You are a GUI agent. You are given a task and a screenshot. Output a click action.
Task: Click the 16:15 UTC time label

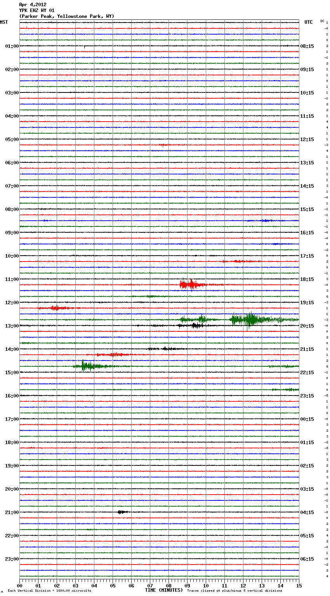[307, 233]
